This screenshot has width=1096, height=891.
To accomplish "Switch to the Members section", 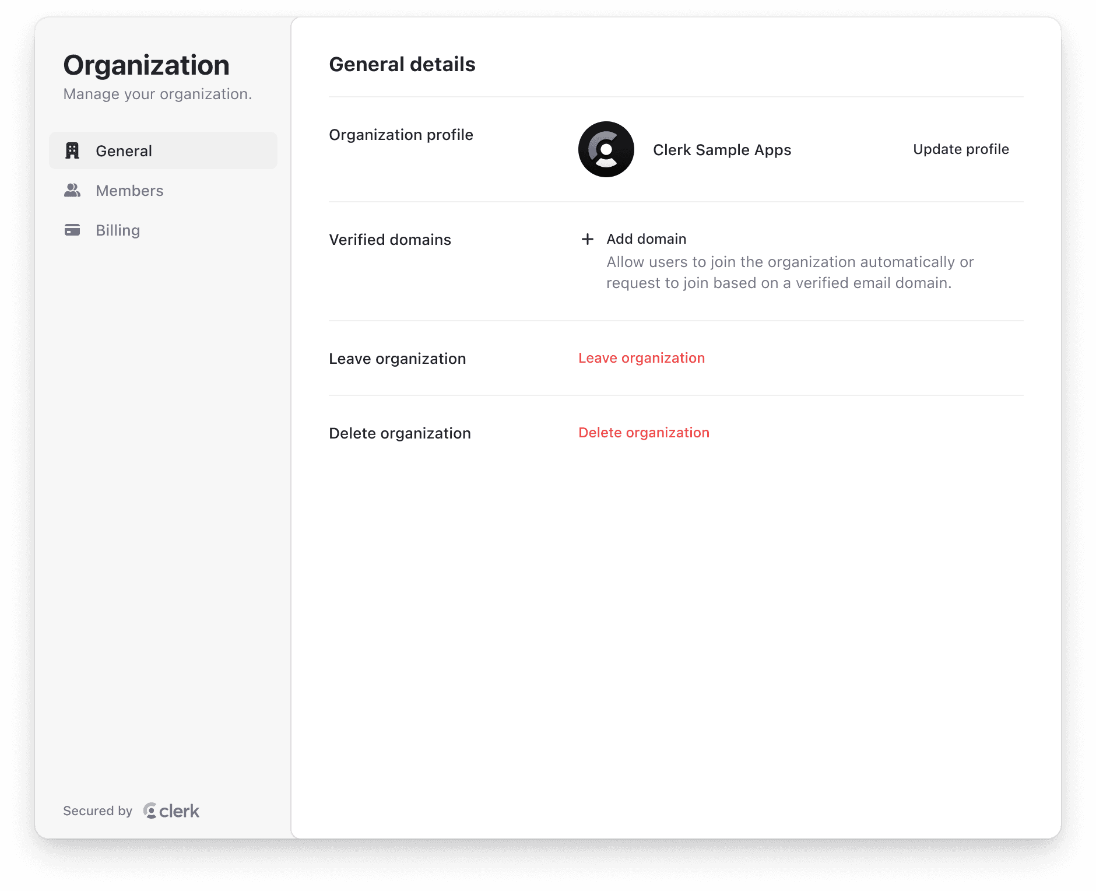I will (x=129, y=190).
